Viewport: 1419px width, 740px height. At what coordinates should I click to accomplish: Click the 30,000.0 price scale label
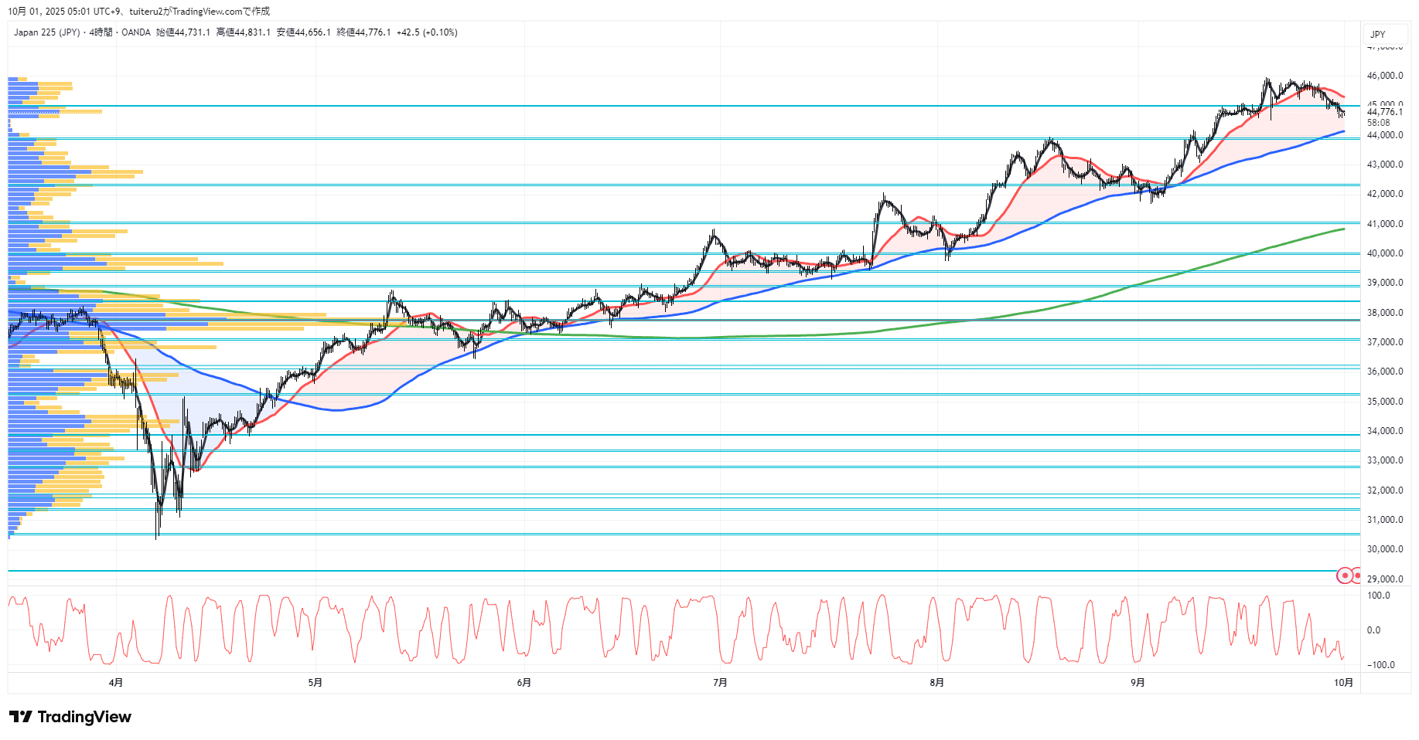(x=1384, y=549)
